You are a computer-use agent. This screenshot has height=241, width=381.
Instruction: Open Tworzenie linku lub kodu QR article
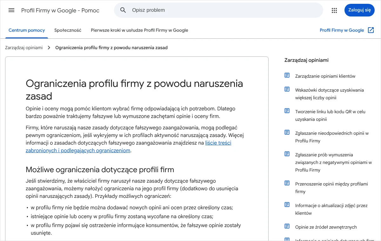[330, 115]
